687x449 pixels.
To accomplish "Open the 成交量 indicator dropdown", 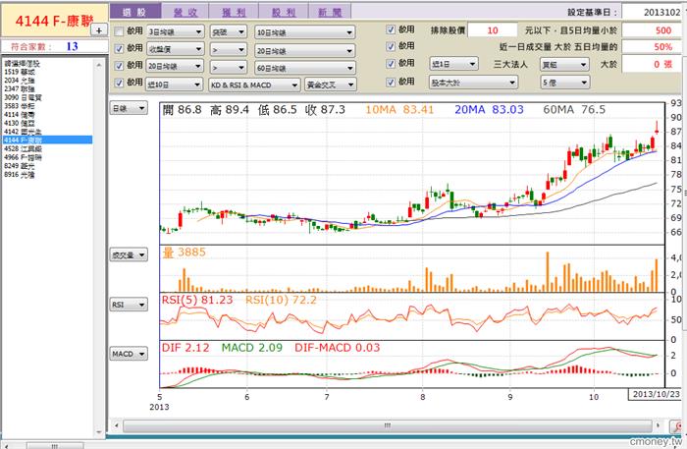I will (129, 254).
